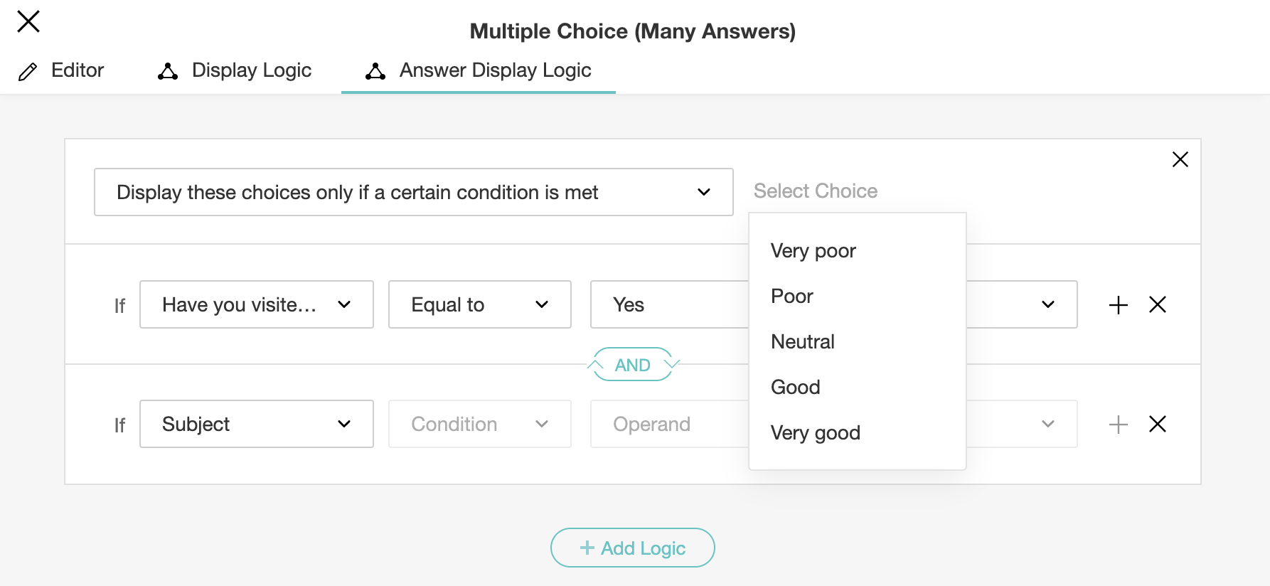Screen dimensions: 1270x586
Task: Switch to the Display Logic tab
Action: tap(251, 70)
